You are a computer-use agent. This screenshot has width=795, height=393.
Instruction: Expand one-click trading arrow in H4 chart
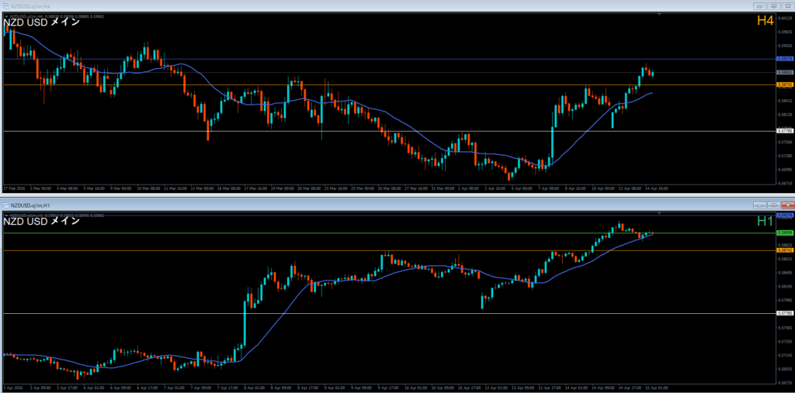pos(5,16)
